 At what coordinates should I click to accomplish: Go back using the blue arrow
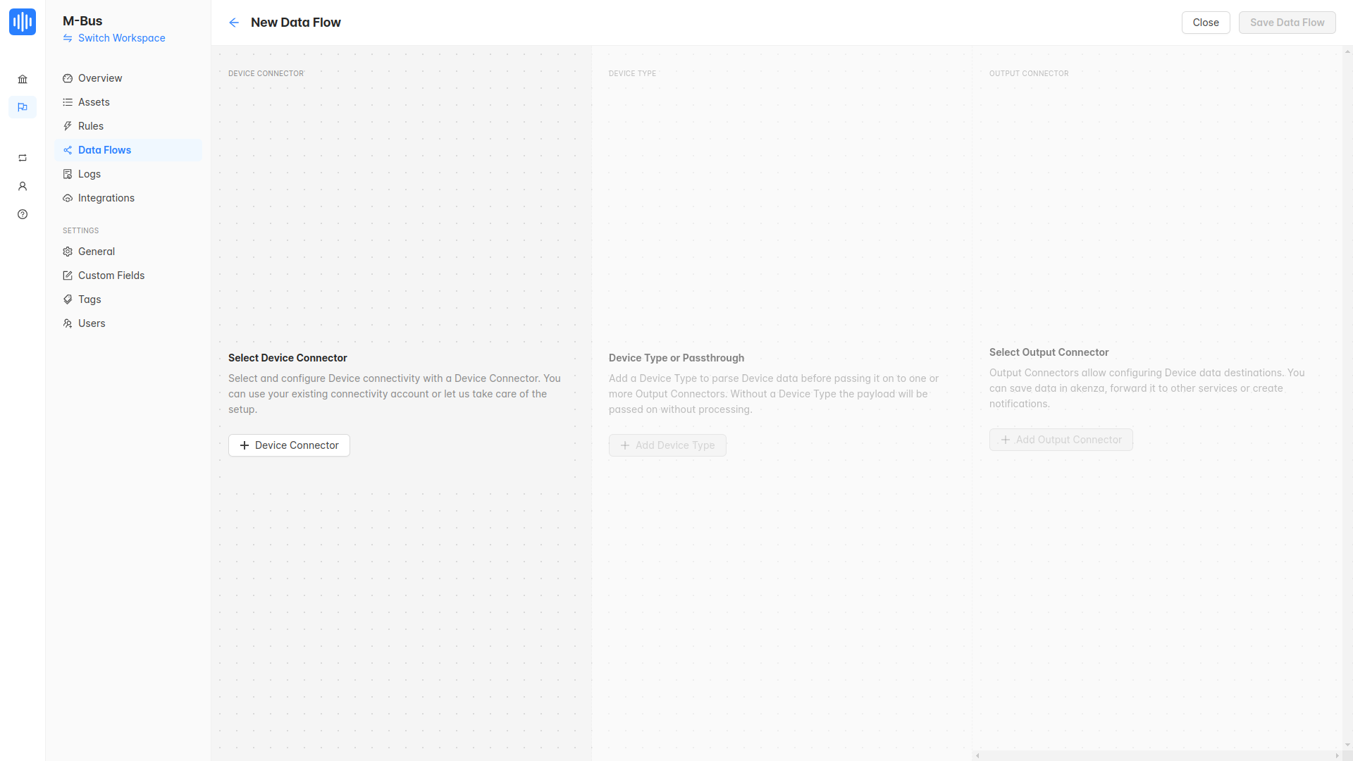234,23
